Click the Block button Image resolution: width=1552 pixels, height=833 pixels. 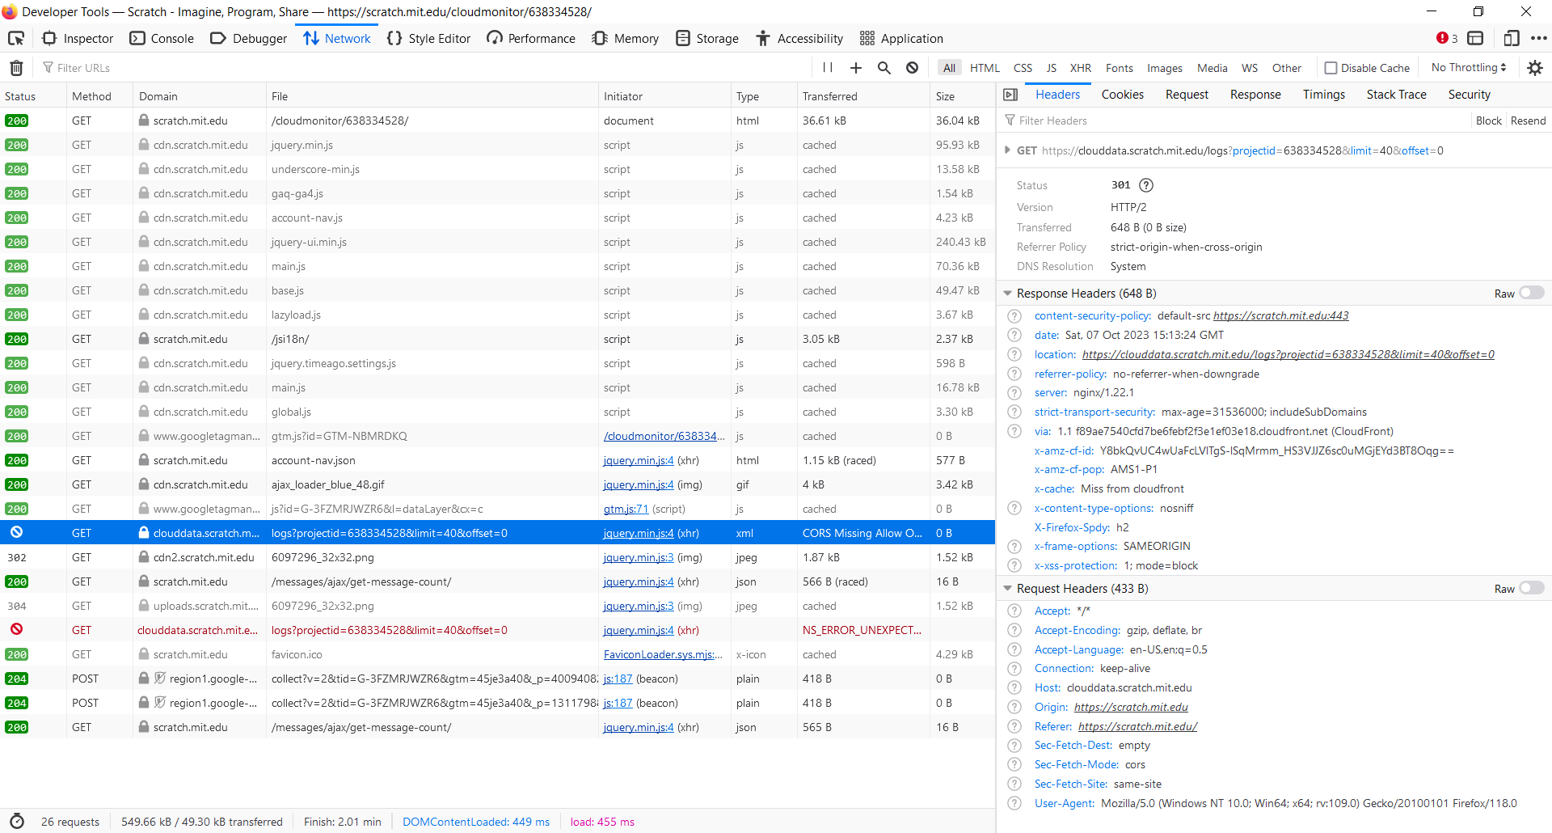point(1488,121)
